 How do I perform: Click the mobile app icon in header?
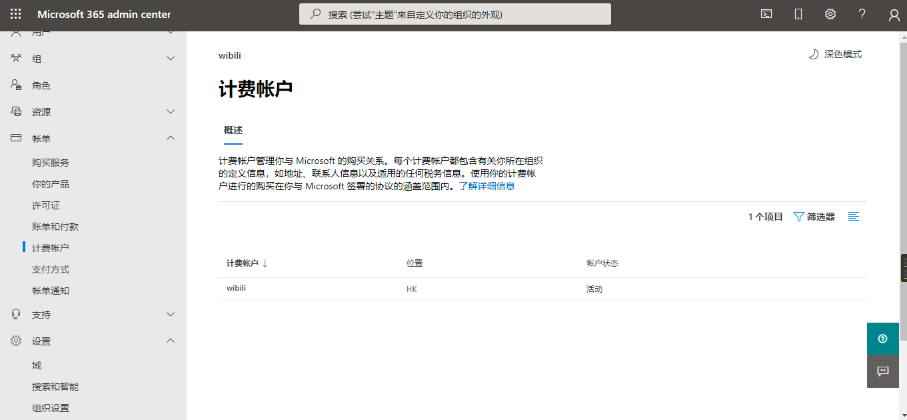click(798, 14)
